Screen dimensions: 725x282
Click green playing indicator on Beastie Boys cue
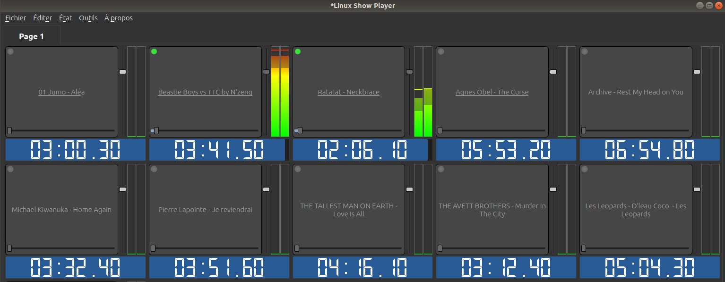[x=154, y=51]
